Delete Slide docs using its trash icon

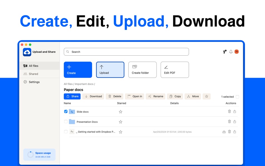coord(229,111)
